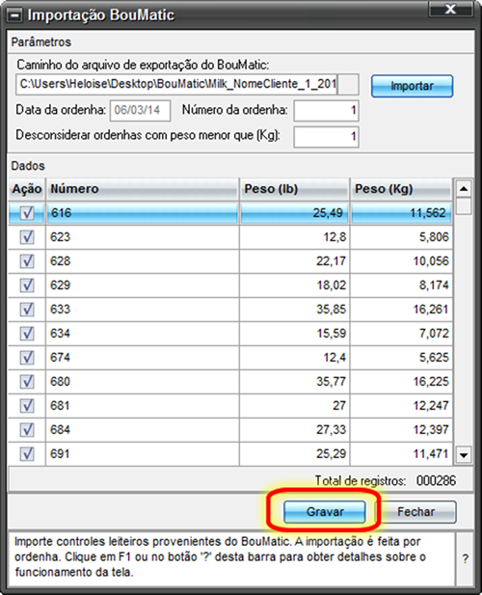Screen dimensions: 482x595
Task: Click the scroll down arrow of the data grid
Action: point(464,454)
